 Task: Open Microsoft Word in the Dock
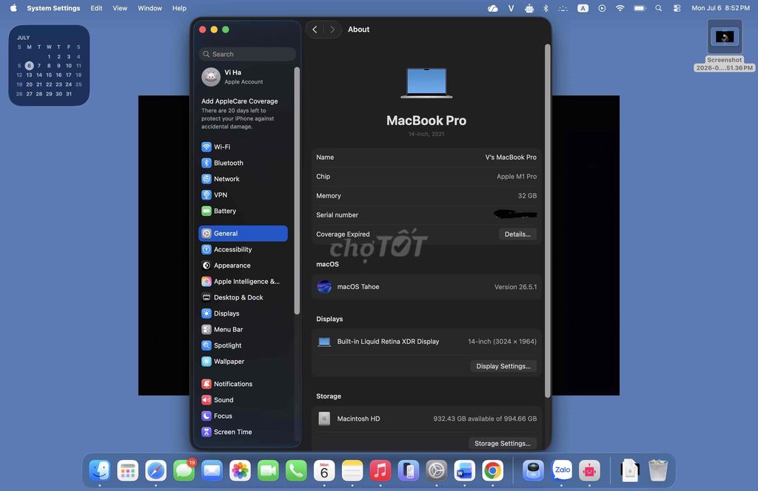[465, 470]
